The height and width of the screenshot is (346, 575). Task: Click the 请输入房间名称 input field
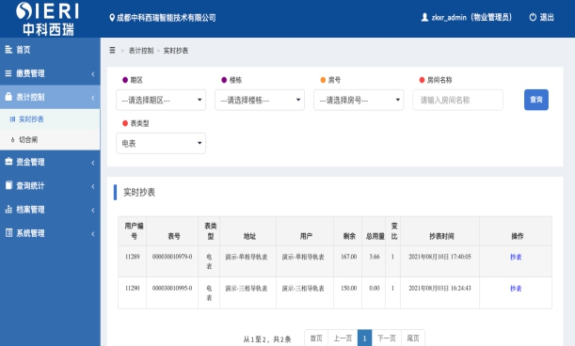pos(457,100)
